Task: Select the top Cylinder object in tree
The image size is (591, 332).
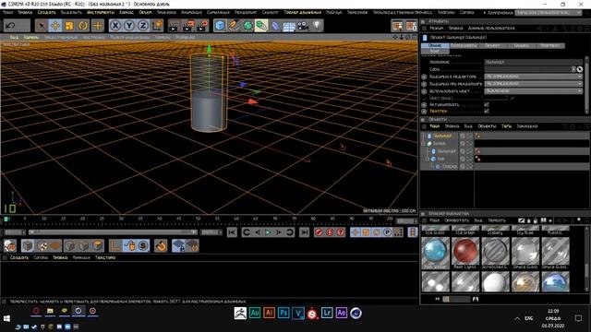Action: click(442, 136)
